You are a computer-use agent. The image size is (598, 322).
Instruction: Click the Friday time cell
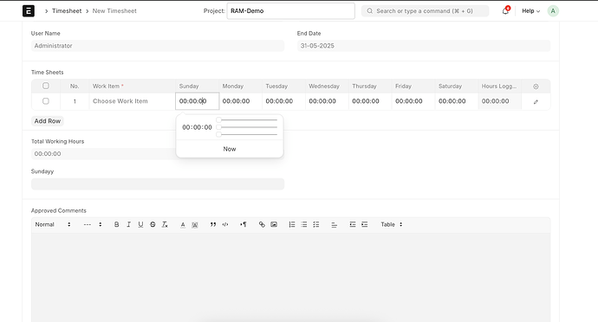point(413,101)
